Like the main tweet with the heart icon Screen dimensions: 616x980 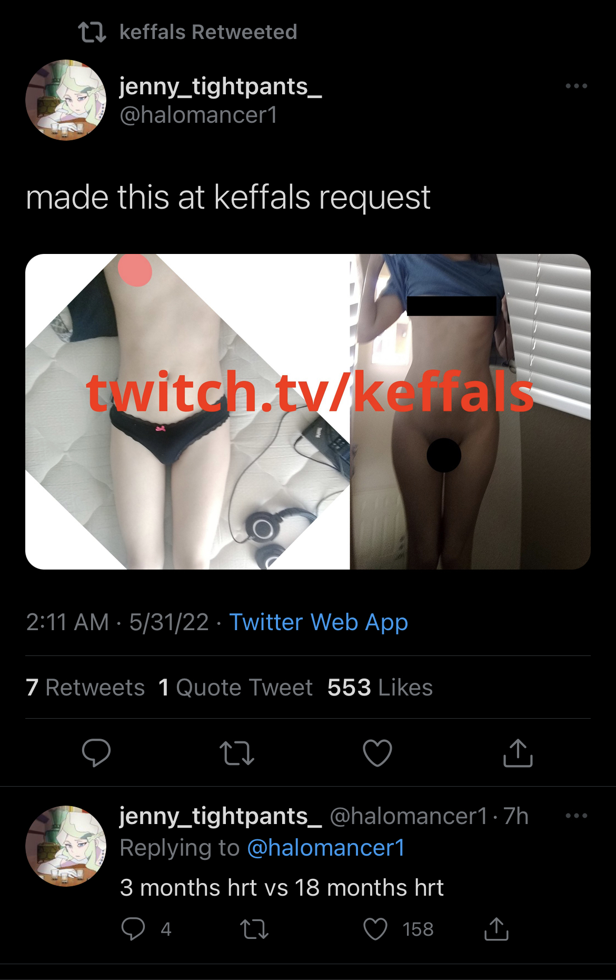377,753
